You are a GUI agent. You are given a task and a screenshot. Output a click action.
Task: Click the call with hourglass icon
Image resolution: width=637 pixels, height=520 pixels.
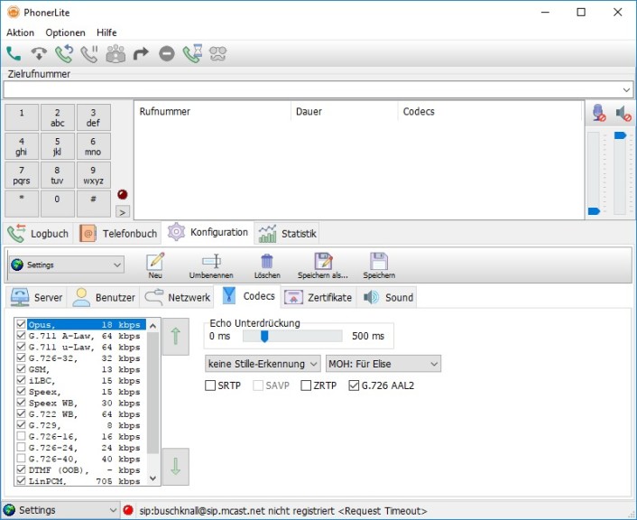(192, 53)
